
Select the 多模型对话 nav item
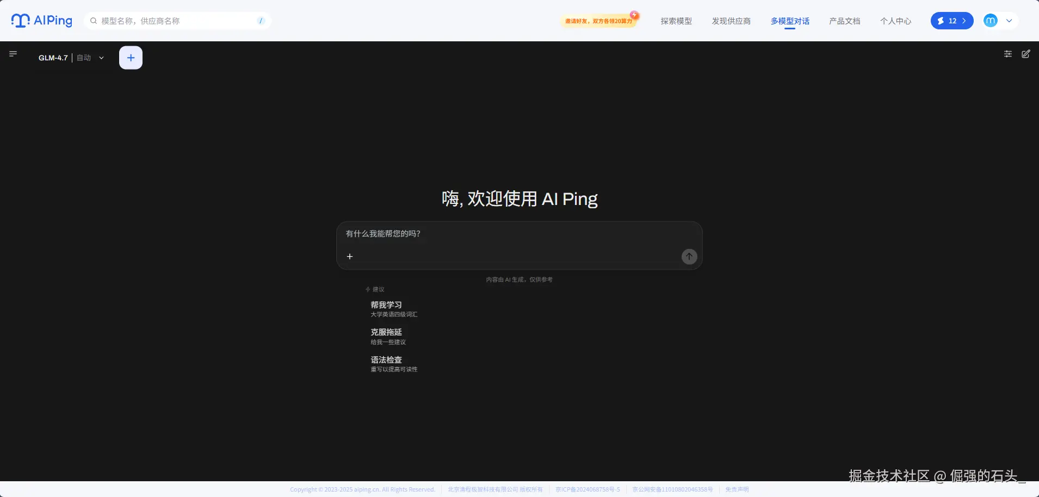[x=790, y=21]
